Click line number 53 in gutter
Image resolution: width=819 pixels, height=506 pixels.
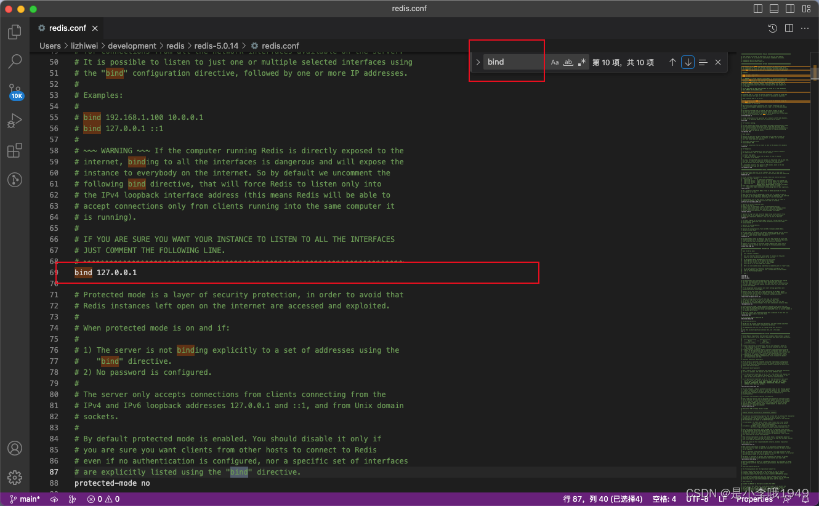54,95
